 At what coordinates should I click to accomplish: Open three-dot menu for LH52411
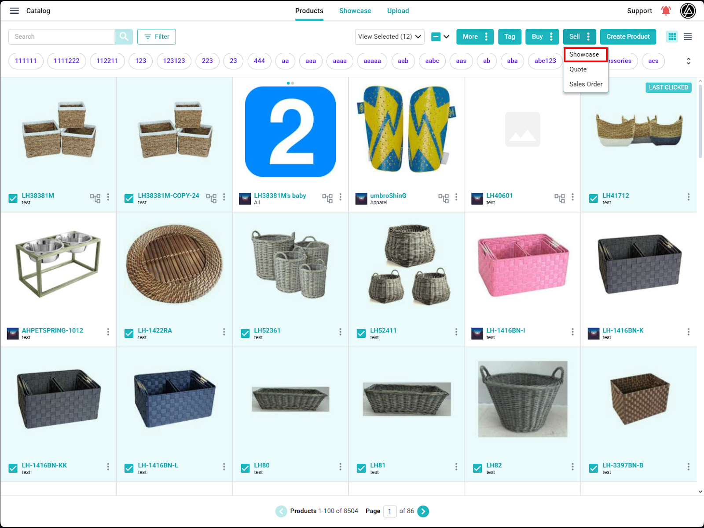pyautogui.click(x=456, y=332)
